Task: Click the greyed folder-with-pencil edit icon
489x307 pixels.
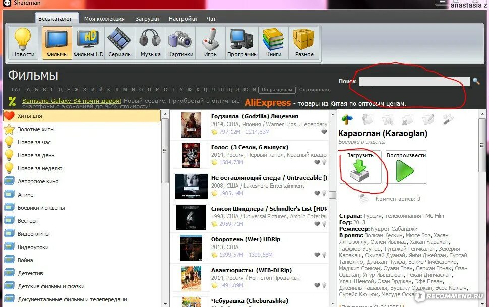Action: [428, 119]
